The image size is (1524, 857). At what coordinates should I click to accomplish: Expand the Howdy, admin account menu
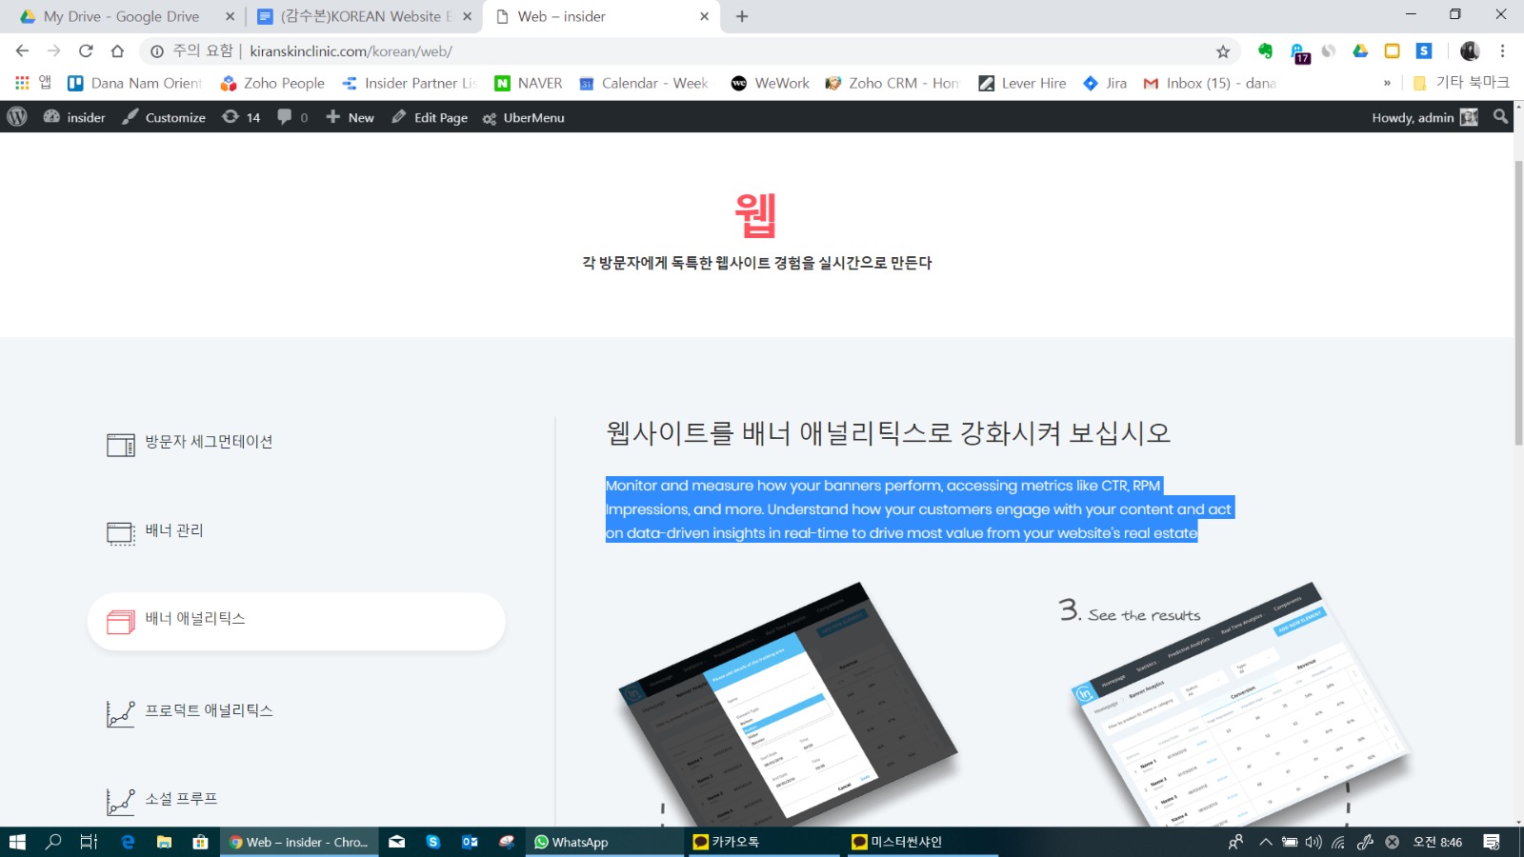pyautogui.click(x=1423, y=117)
